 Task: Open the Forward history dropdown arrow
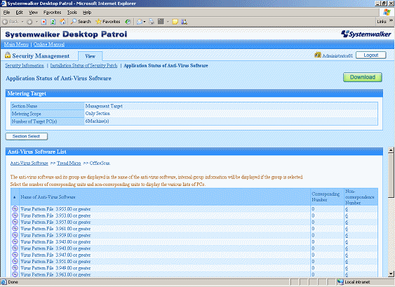click(36, 22)
